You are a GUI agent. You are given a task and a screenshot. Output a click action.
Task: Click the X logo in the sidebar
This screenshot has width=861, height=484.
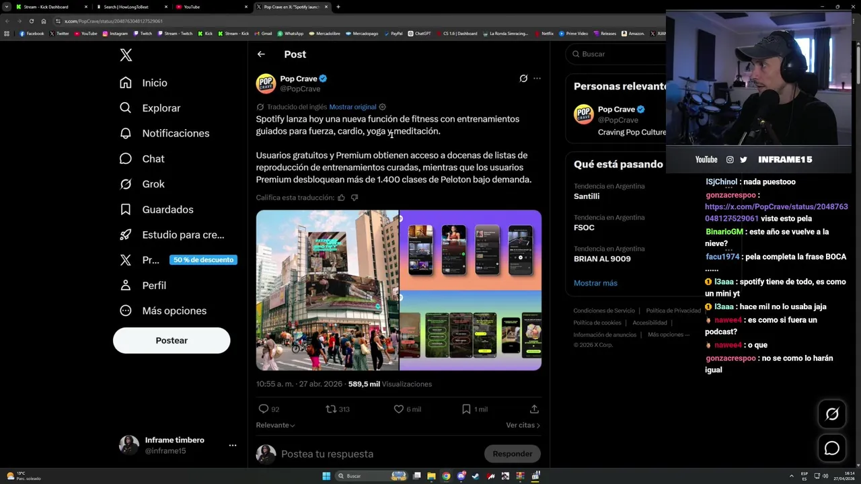[x=126, y=55]
